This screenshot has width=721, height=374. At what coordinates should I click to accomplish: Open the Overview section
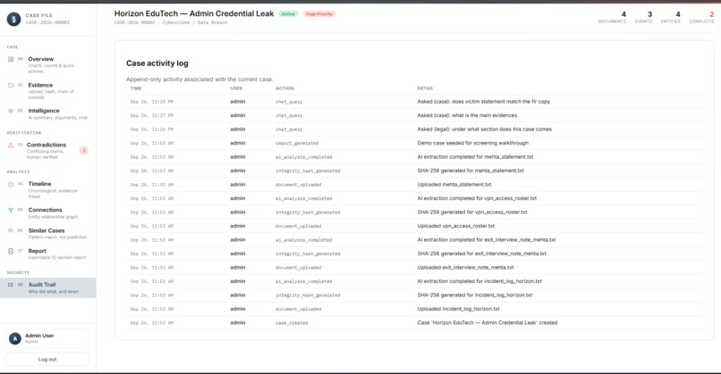[47, 64]
